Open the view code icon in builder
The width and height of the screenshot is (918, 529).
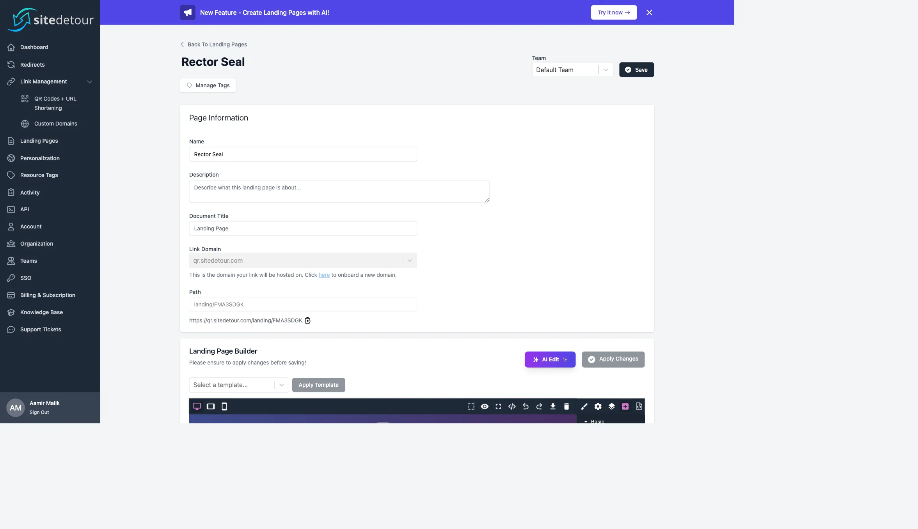point(512,406)
